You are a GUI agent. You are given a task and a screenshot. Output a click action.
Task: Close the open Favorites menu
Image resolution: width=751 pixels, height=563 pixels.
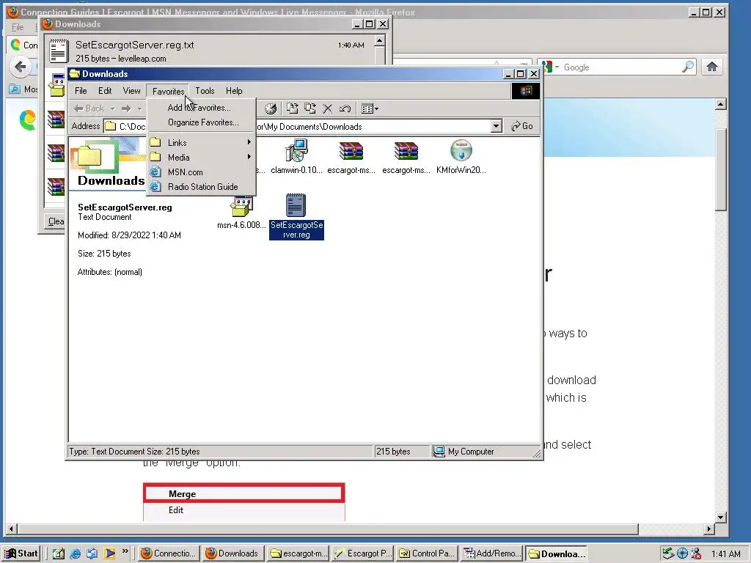pos(168,91)
